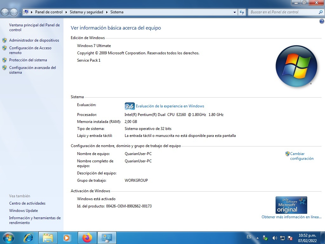The image size is (325, 244).
Task: Click Sistema operativo de 32 bits text
Action: 148,129
